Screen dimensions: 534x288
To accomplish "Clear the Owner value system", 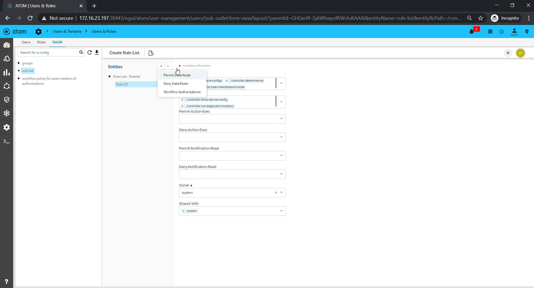I will 276,193.
